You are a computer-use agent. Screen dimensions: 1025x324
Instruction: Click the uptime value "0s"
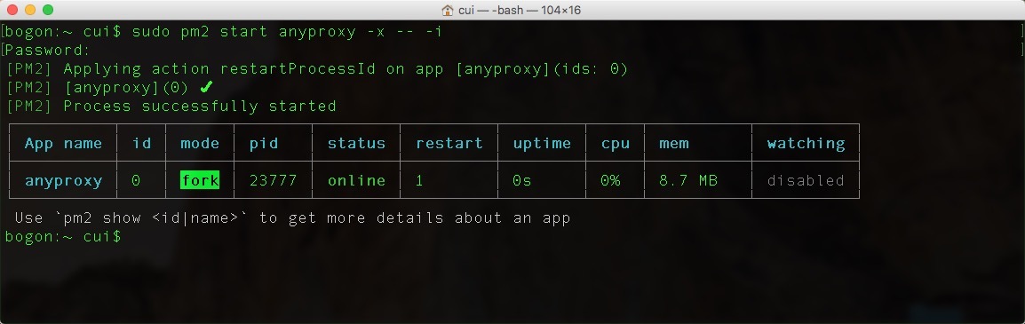pos(521,180)
